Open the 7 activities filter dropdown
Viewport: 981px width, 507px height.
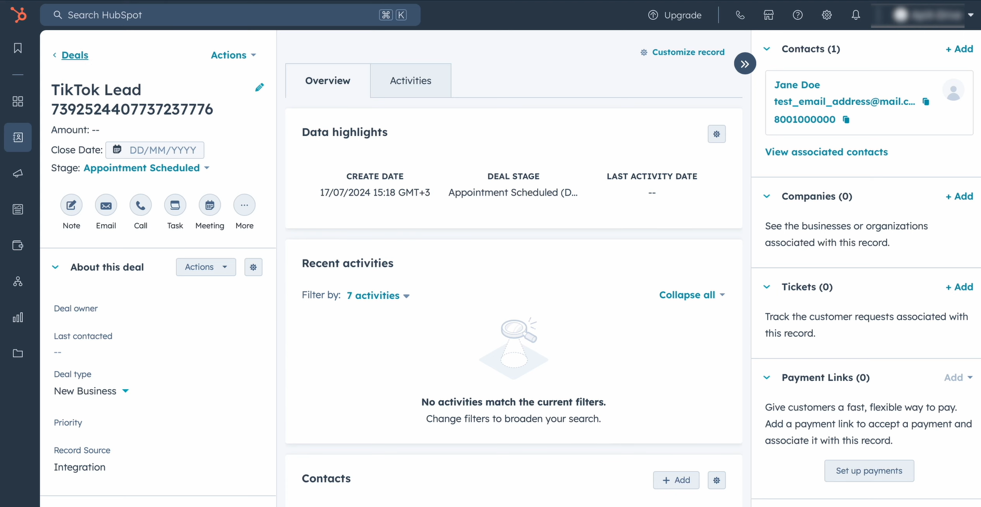click(378, 296)
